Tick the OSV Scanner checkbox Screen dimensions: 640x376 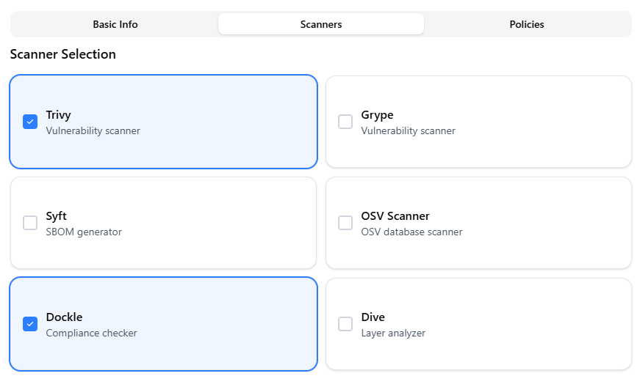345,223
